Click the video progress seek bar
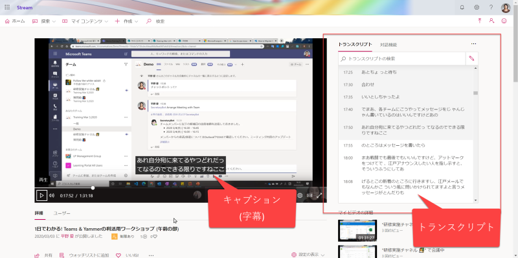The image size is (518, 258). click(181, 188)
